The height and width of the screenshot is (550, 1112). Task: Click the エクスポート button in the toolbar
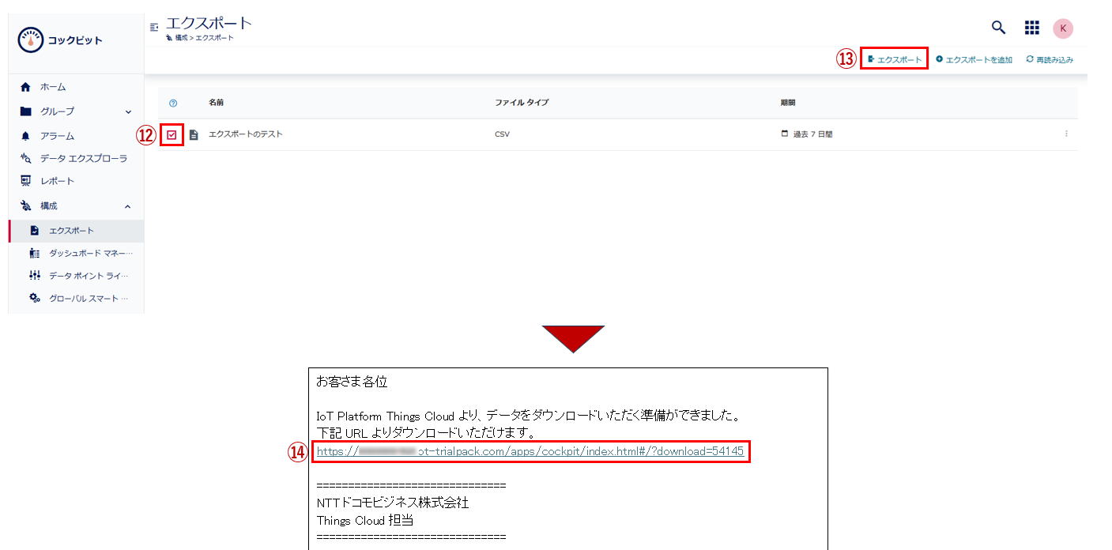[894, 58]
